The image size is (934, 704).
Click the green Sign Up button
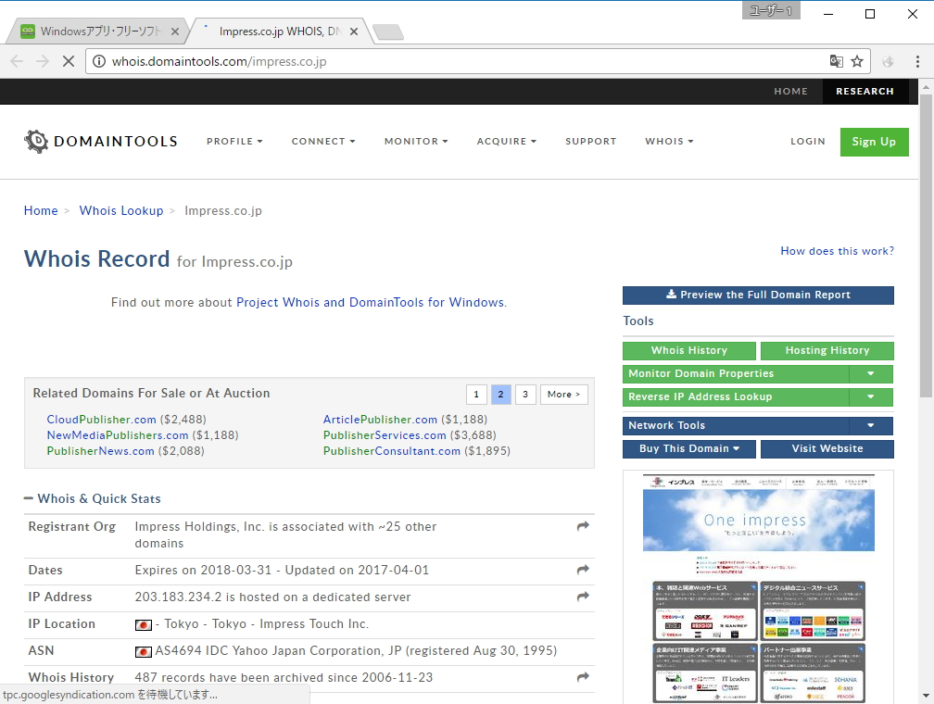point(875,142)
